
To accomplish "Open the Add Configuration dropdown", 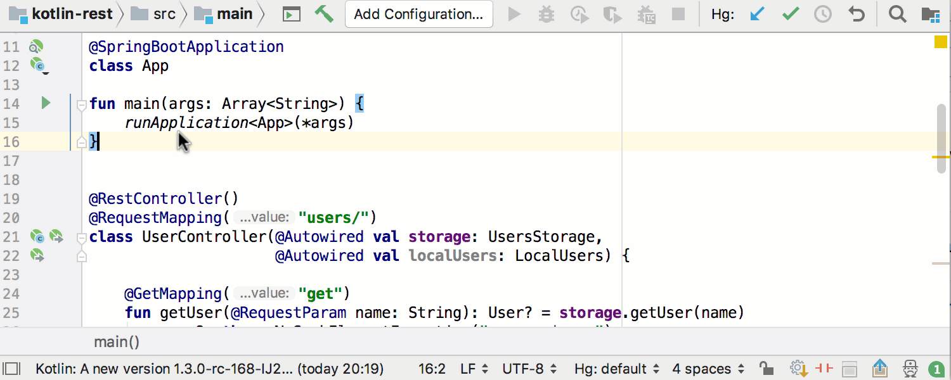I will tap(418, 13).
